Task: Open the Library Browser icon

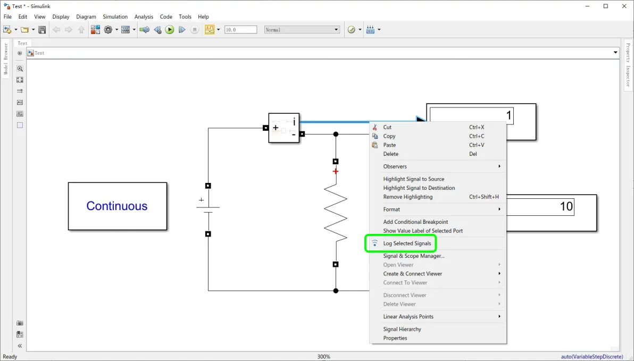Action: (95, 30)
